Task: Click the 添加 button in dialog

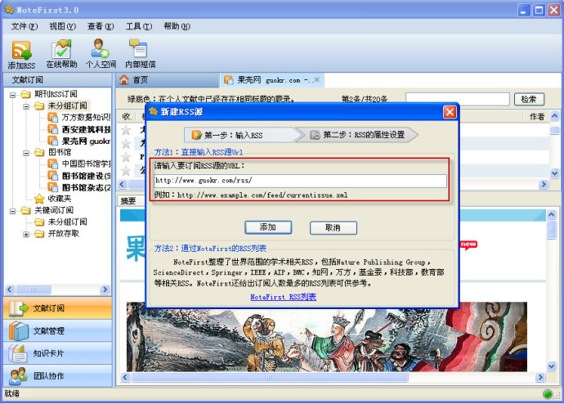Action: 268,227
